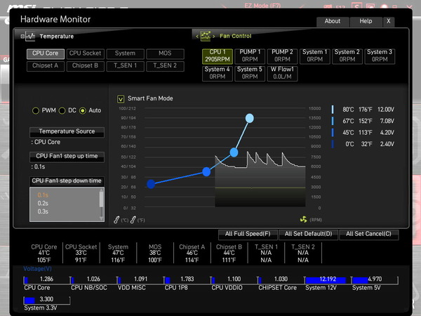Open the Temperature Source selector
Viewport: 421px width, 316px height.
(x=67, y=131)
